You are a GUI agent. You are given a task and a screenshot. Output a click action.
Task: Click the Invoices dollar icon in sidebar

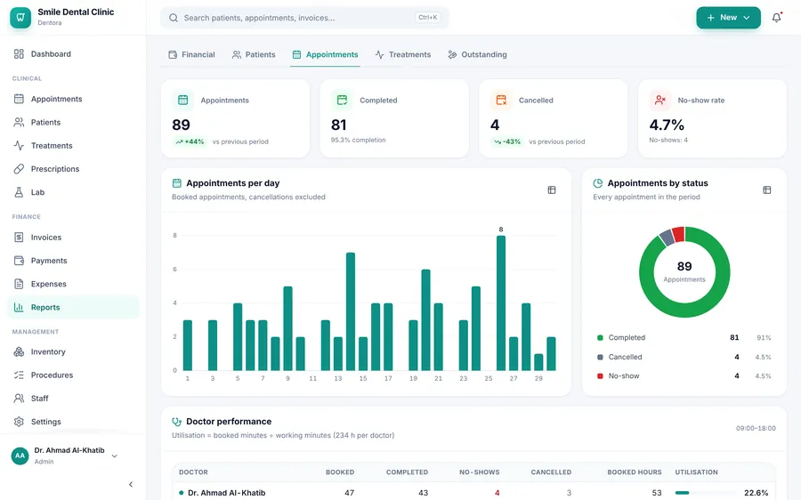coord(19,237)
